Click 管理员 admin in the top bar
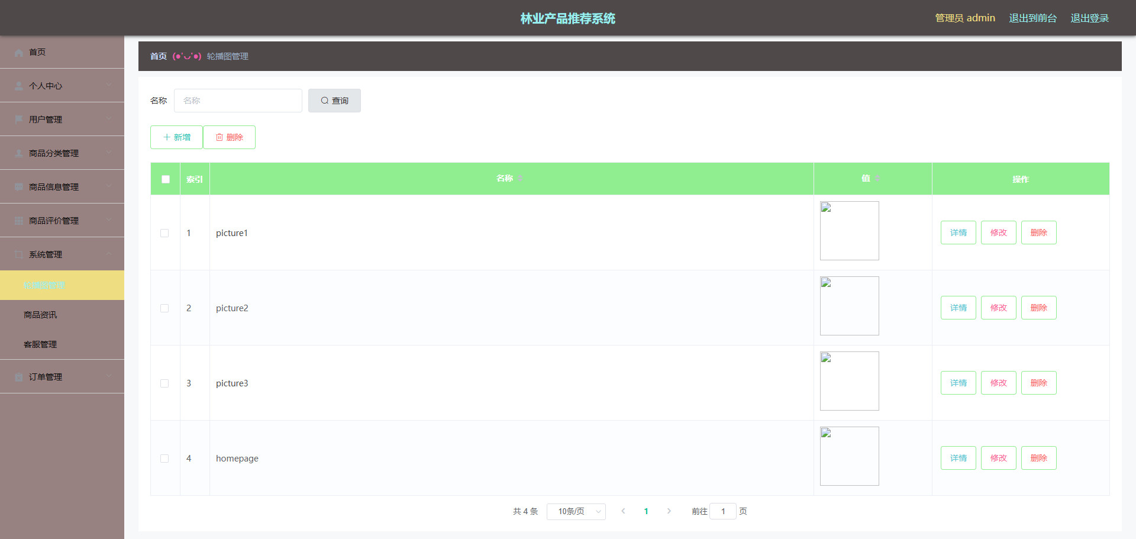Image resolution: width=1136 pixels, height=539 pixels. (965, 18)
